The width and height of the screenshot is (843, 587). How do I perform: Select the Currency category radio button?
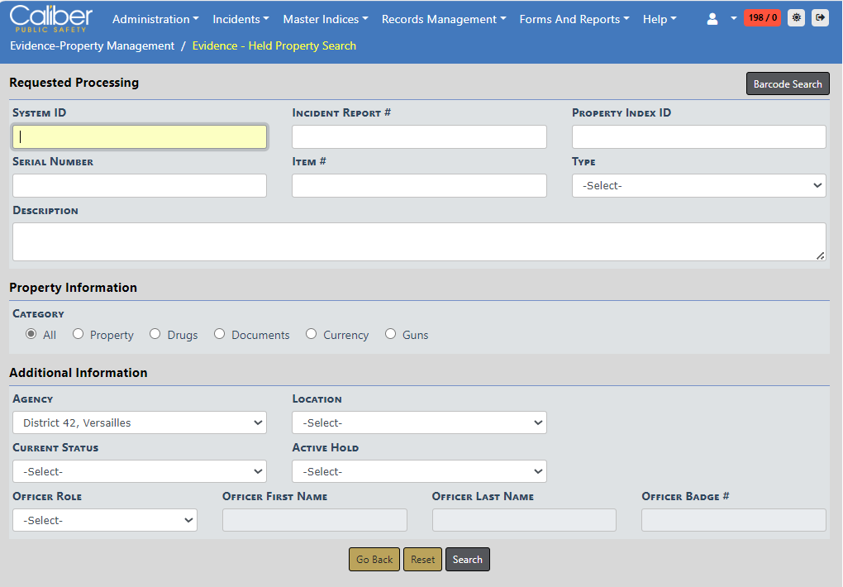pyautogui.click(x=312, y=334)
